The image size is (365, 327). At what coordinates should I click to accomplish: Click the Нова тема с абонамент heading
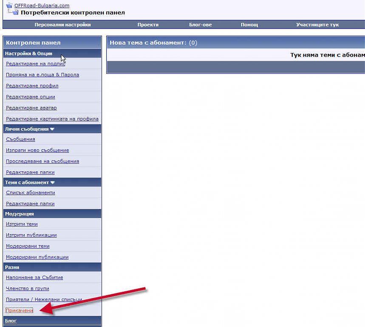tap(153, 43)
